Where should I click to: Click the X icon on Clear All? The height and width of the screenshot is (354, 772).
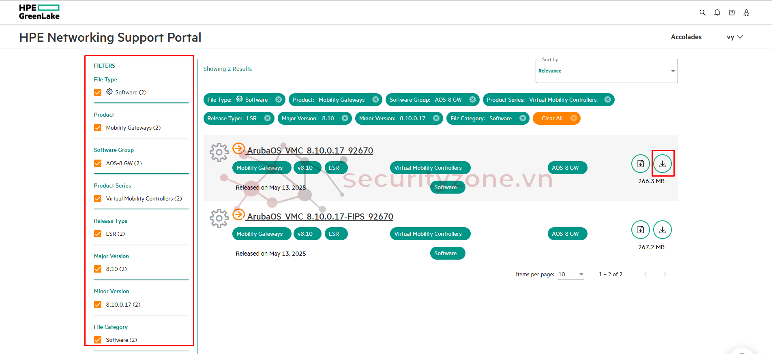tap(574, 118)
